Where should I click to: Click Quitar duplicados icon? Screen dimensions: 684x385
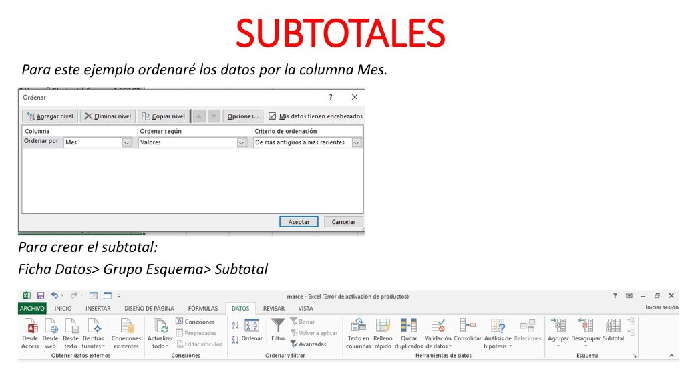(409, 334)
